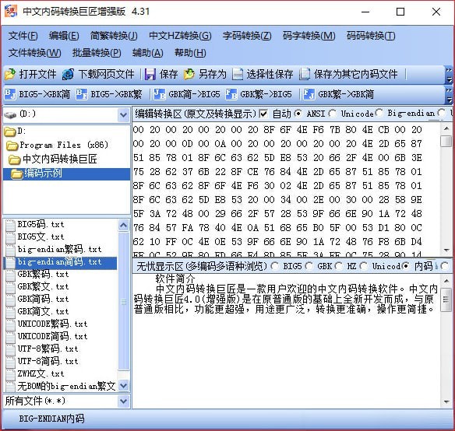Click the Open File folder icon
Viewport: 455px width, 431px height.
point(10,75)
